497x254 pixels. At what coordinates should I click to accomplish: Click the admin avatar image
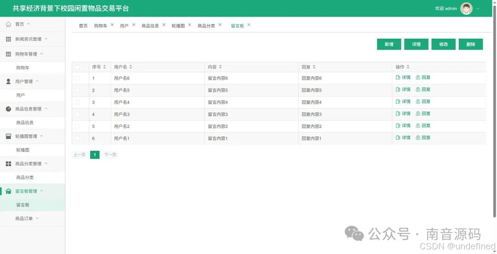click(466, 9)
